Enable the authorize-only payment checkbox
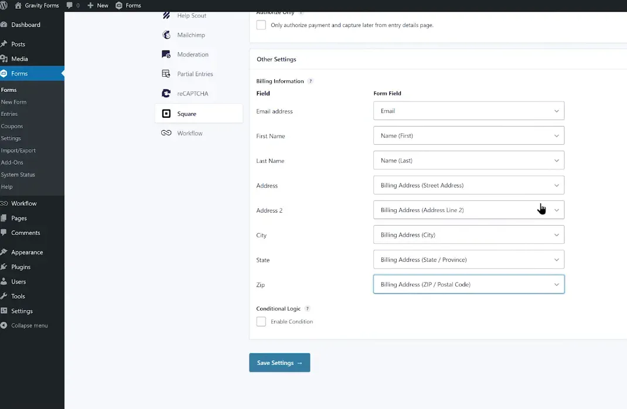The width and height of the screenshot is (627, 409). click(261, 25)
